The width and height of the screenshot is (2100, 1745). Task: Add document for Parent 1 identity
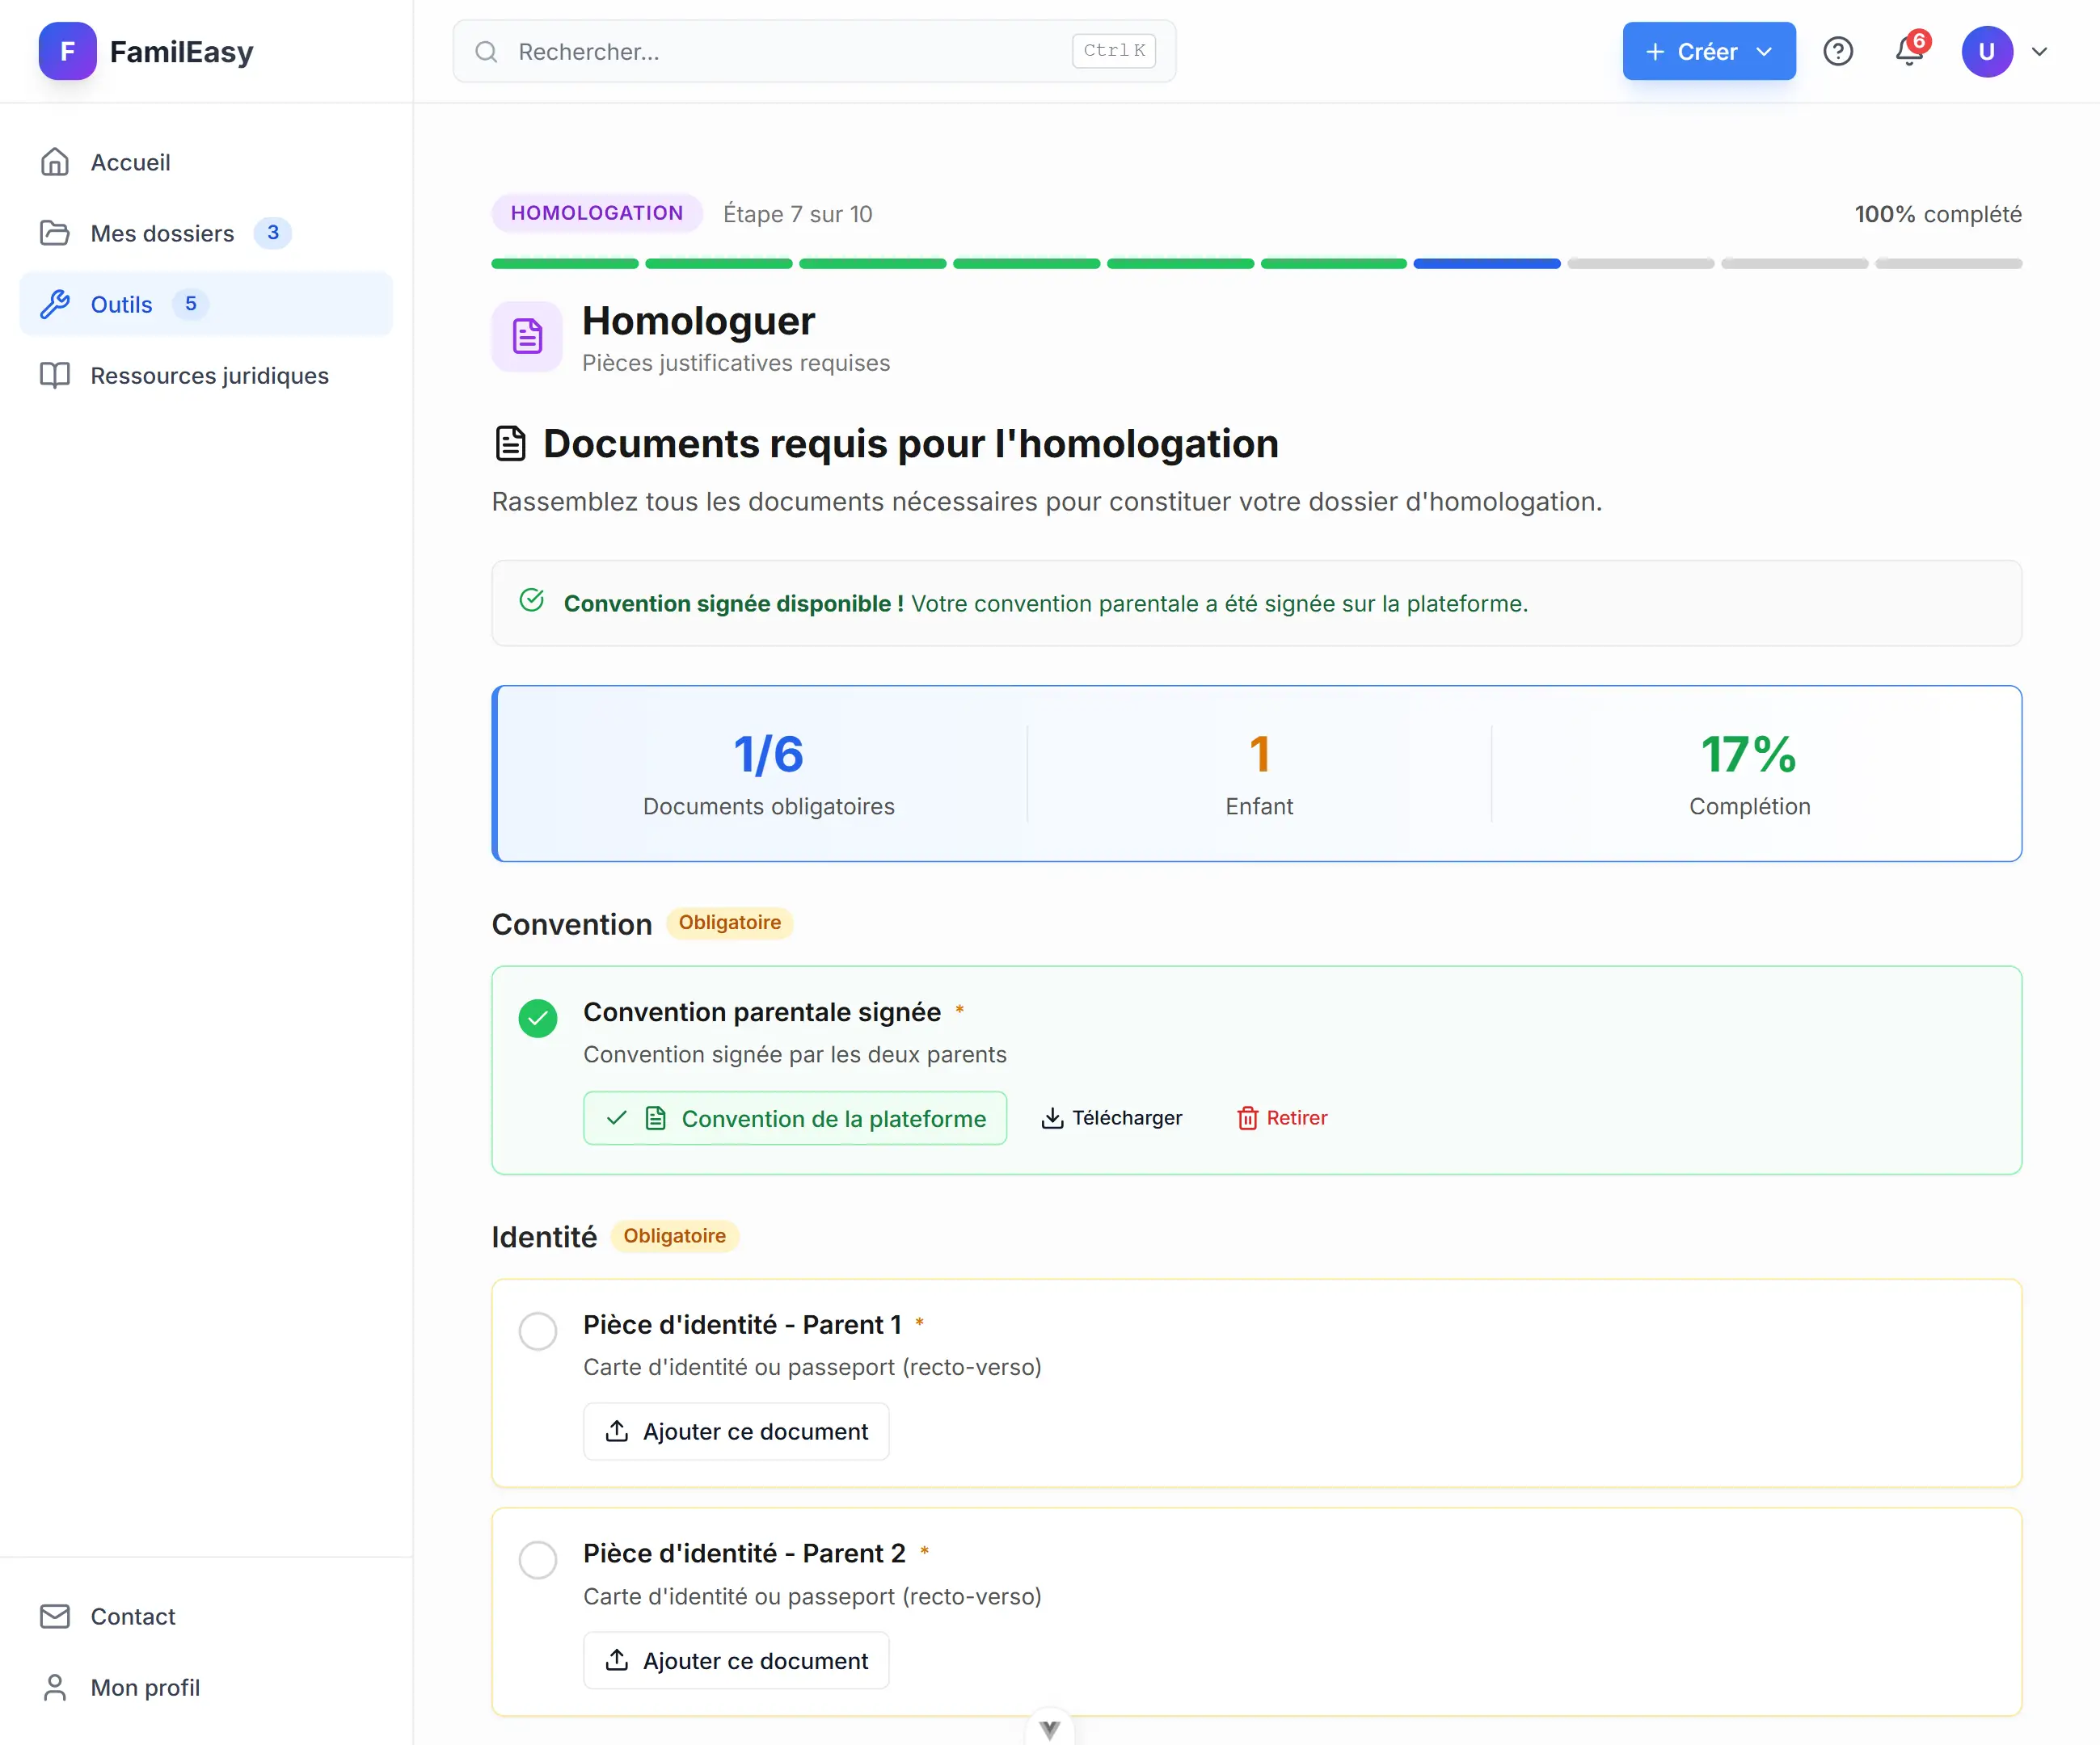[x=736, y=1432]
